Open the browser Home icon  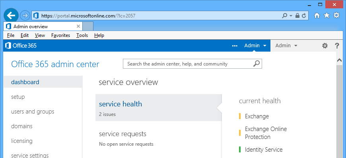(x=317, y=15)
